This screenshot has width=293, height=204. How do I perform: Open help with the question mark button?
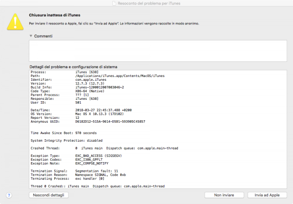pyautogui.click(x=9, y=195)
